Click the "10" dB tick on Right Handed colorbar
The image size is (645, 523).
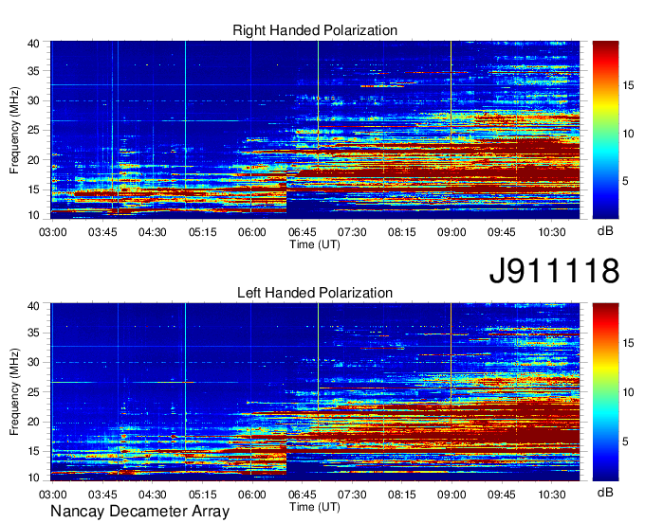pos(628,134)
